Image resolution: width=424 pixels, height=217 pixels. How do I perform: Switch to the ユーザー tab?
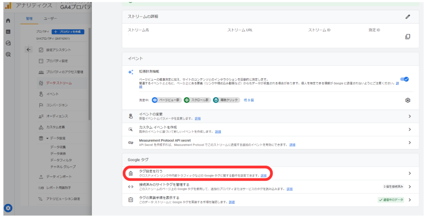coord(50,18)
